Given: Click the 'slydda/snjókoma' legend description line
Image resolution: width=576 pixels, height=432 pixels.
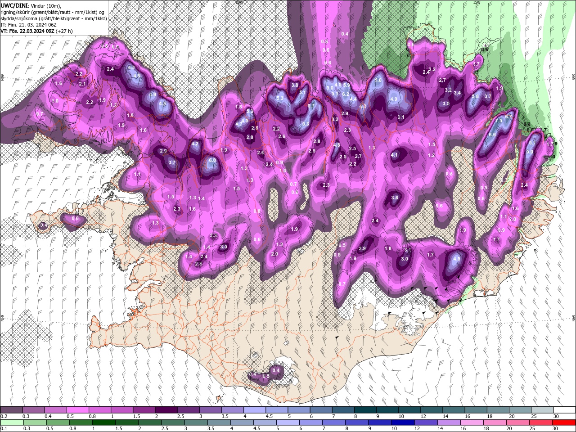Looking at the screenshot, I should click(x=54, y=18).
